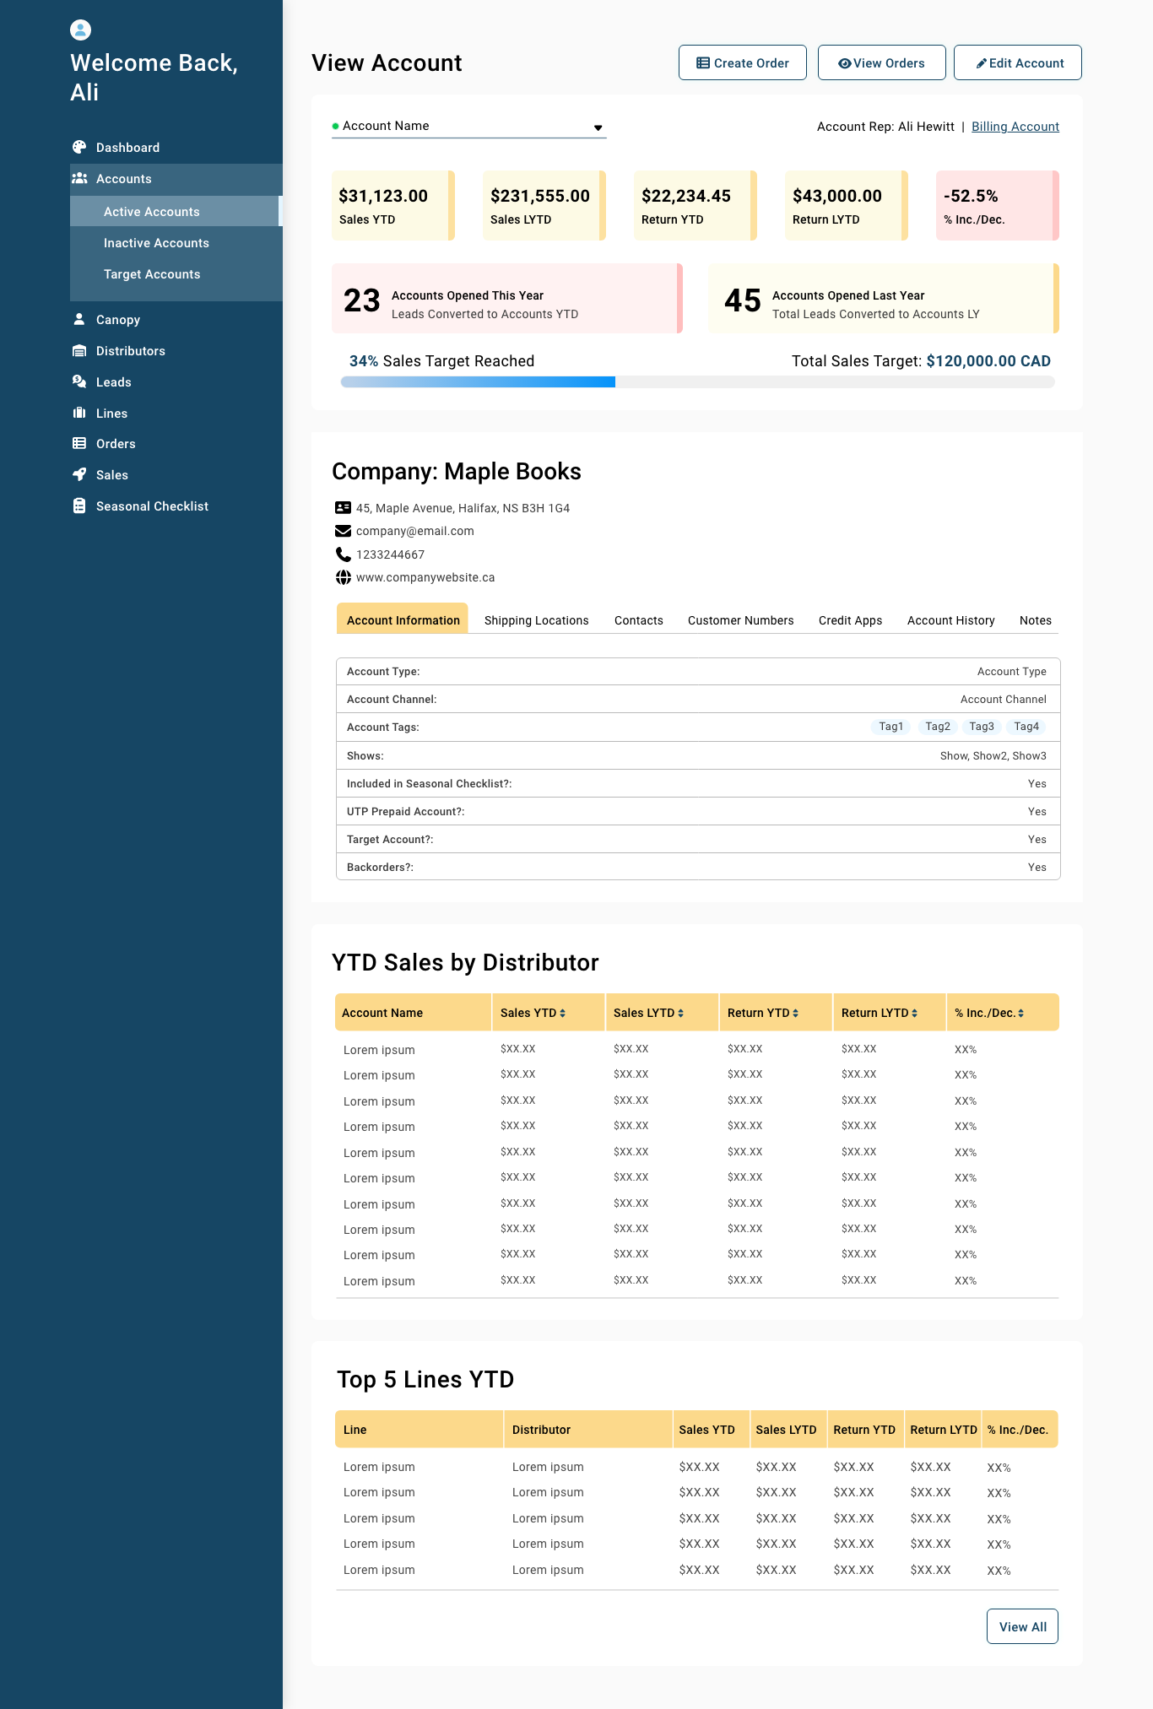Click the Seasonal Checklist clipboard icon

pos(79,506)
